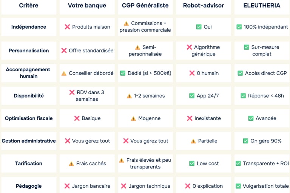
Task: Click the CGP Généraliste column header
Action: (x=145, y=6)
